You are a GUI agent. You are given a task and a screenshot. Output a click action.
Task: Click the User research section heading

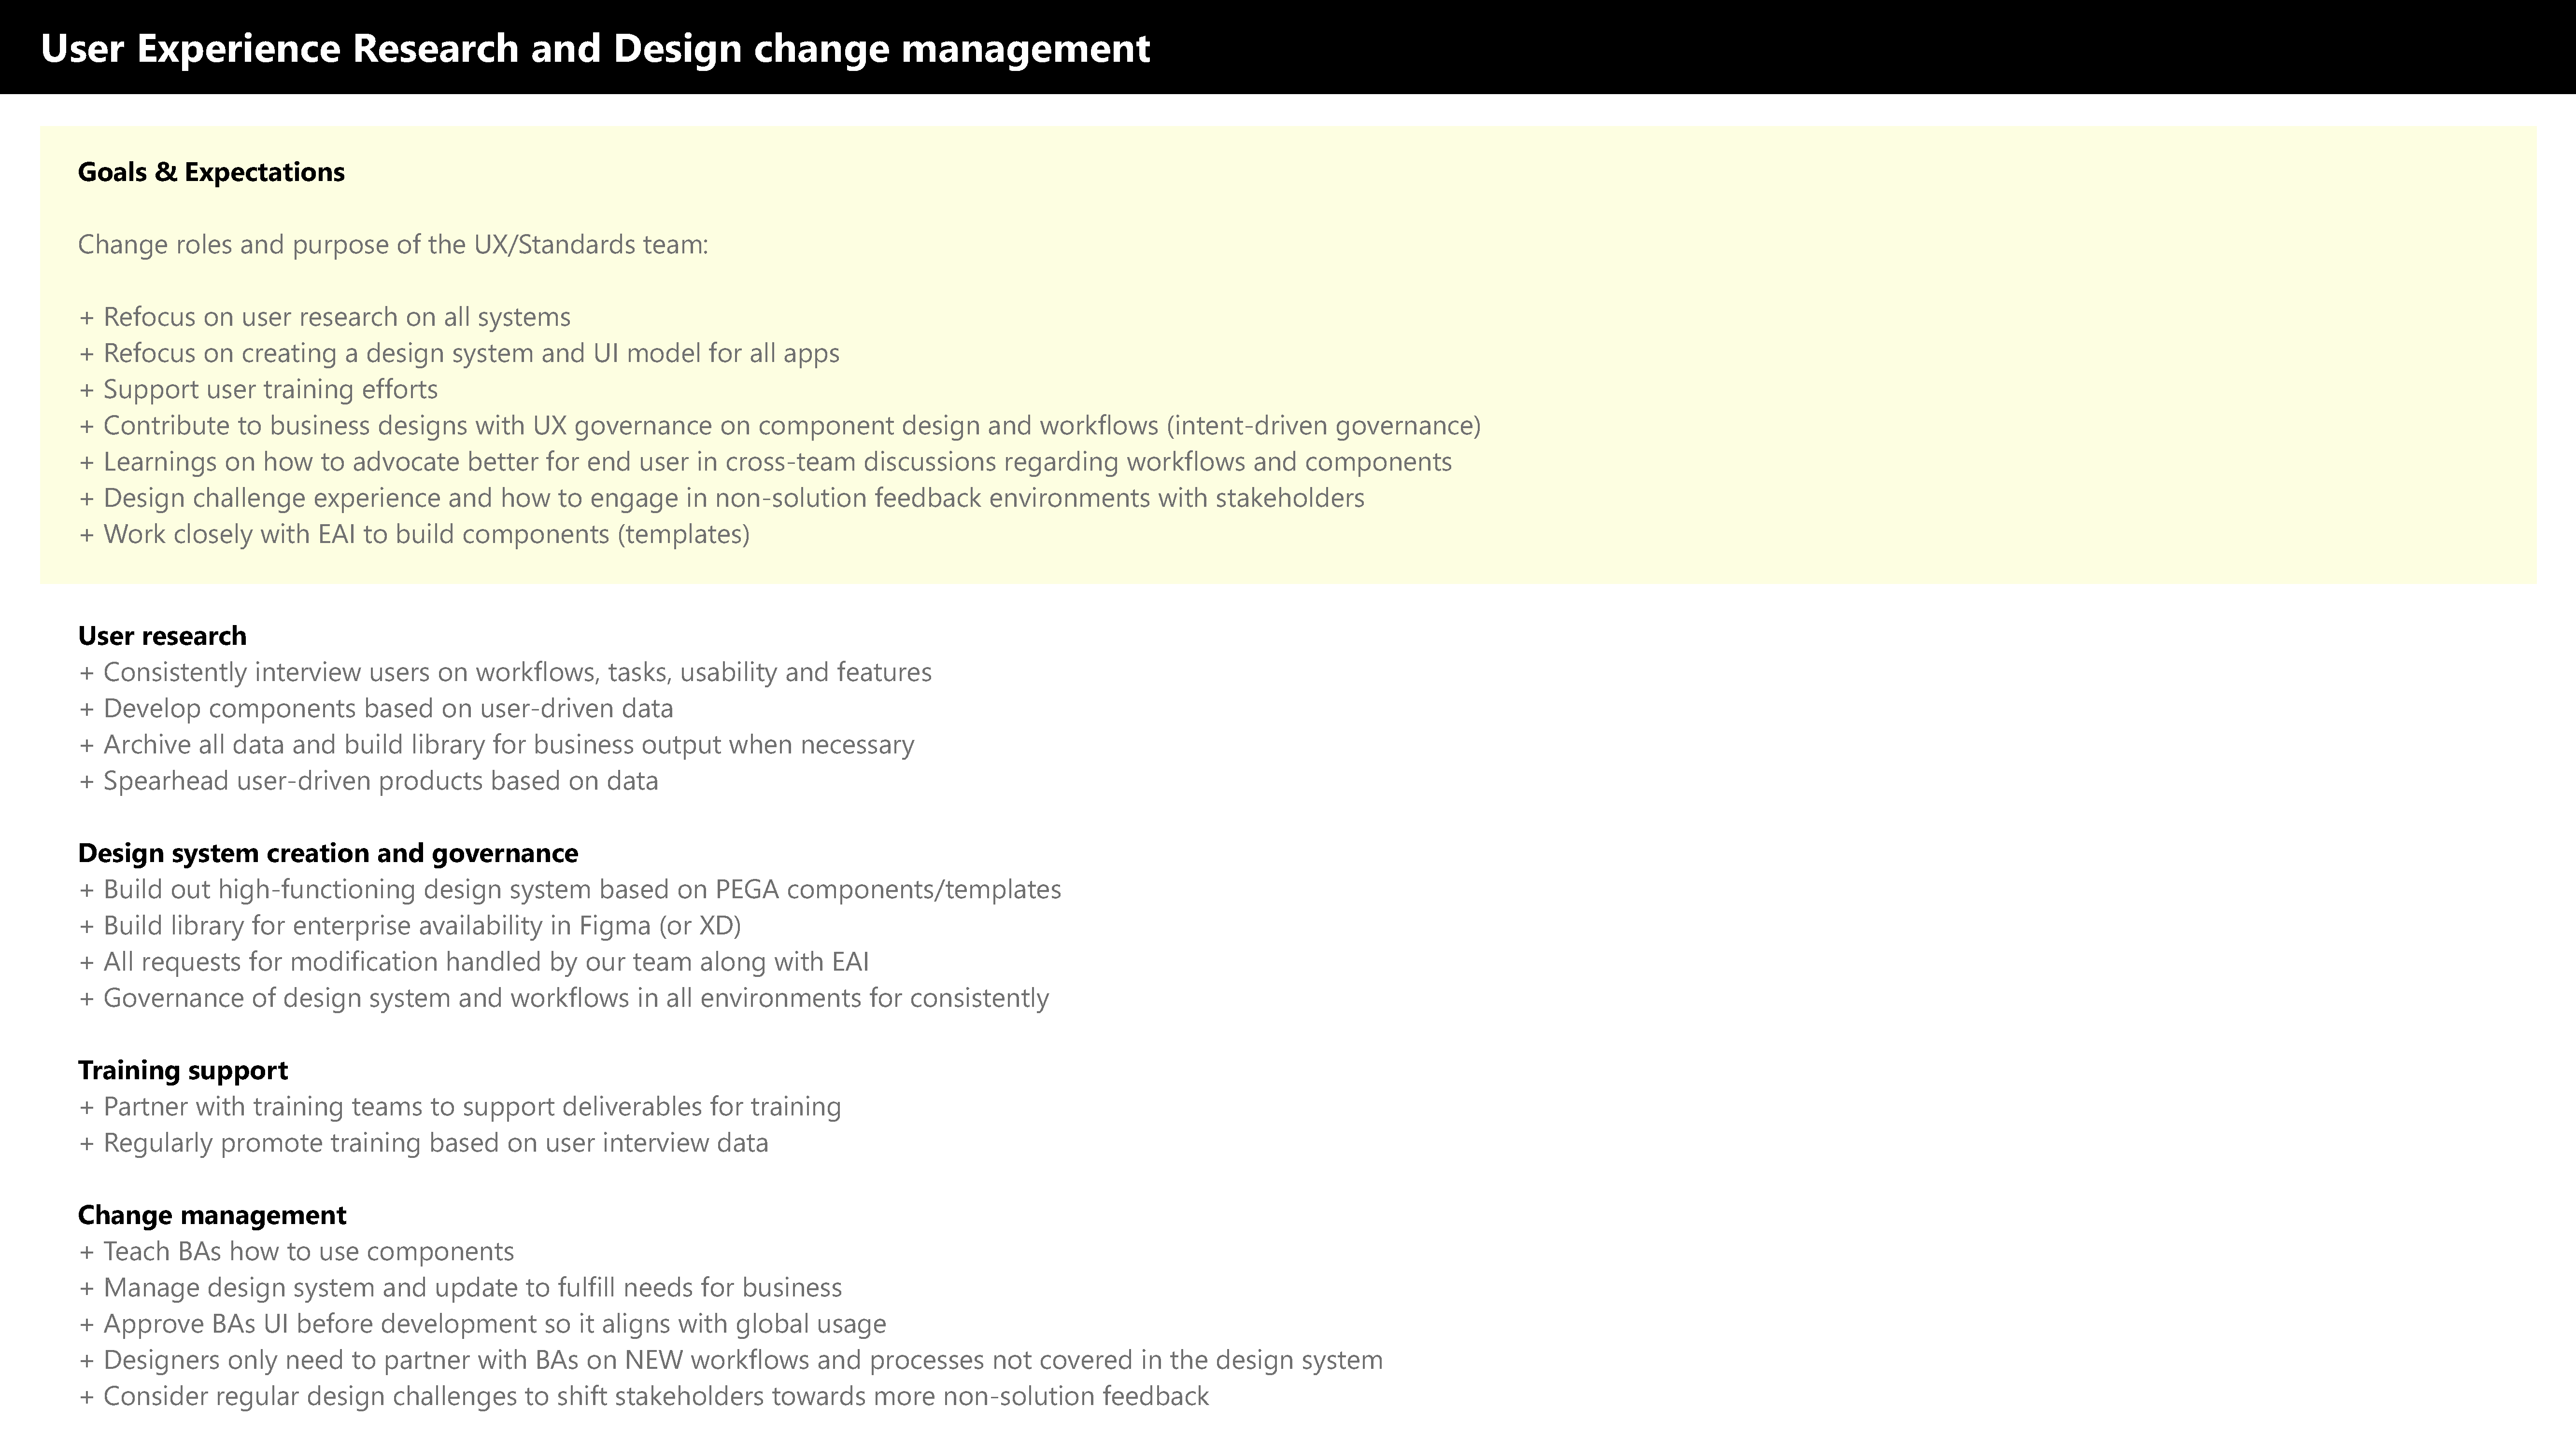tap(162, 636)
